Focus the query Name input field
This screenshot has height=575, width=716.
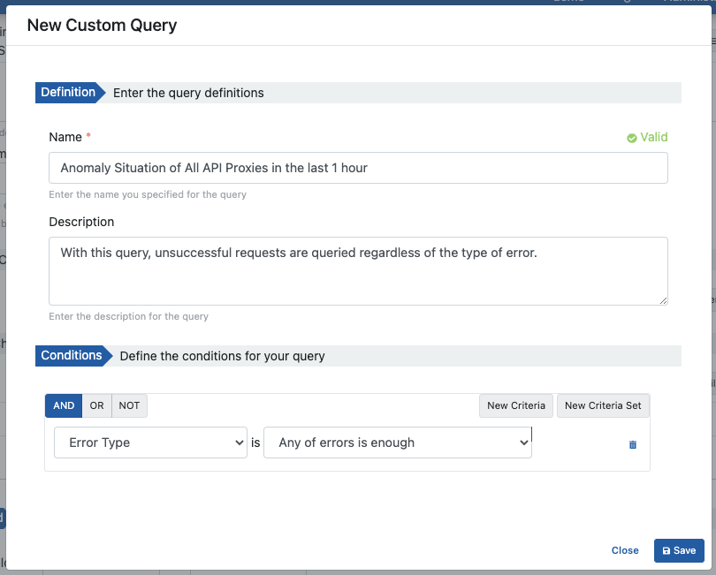tap(358, 168)
